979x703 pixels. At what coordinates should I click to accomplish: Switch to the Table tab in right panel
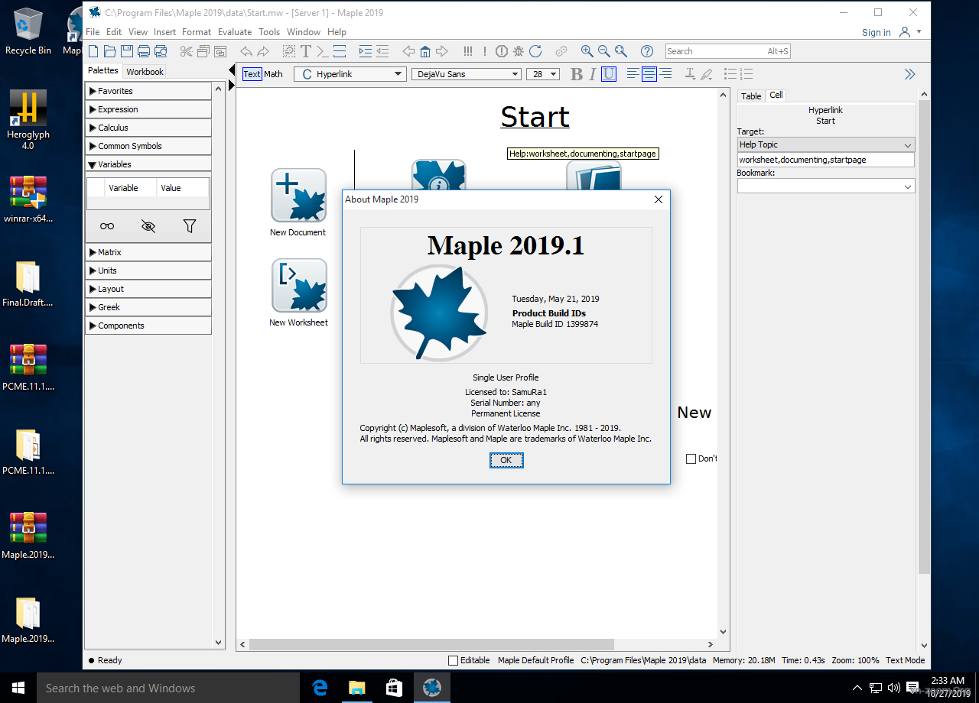pos(751,96)
